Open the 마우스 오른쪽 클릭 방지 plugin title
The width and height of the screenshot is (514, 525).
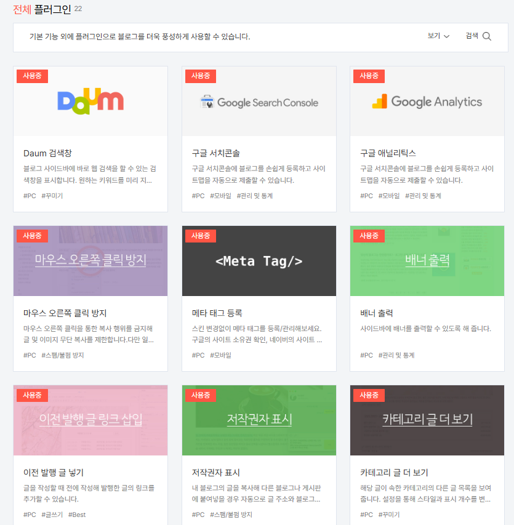click(x=65, y=313)
